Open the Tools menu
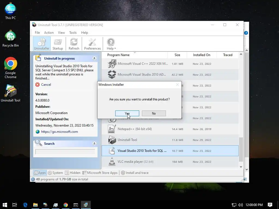Screen dimensions: 279x209 point(73,33)
